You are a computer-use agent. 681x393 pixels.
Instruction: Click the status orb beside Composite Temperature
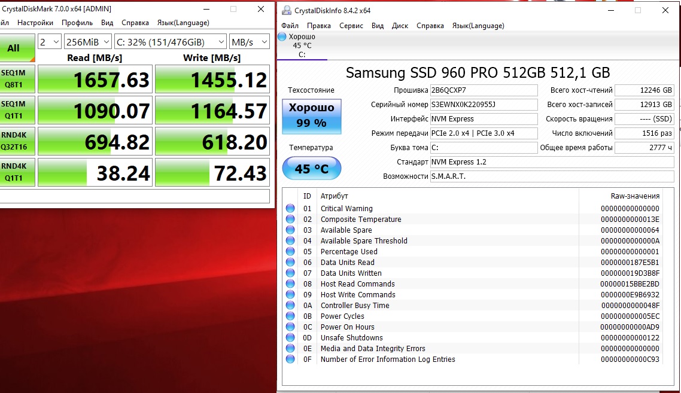[x=290, y=220]
